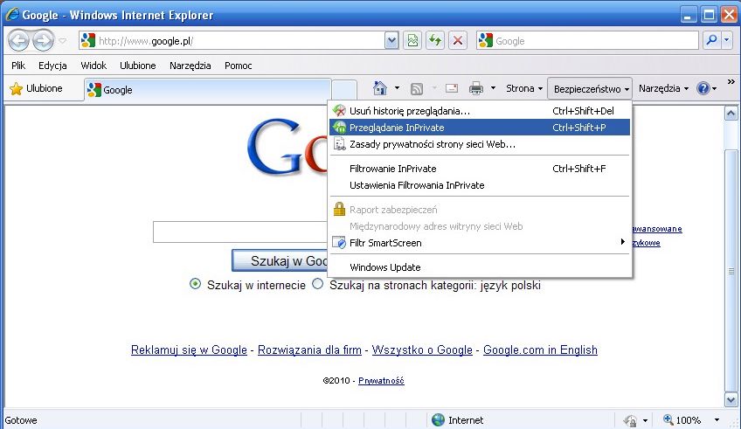Viewport: 741px width, 429px height.
Task: Open the search provider options dropdown
Action: (x=727, y=41)
